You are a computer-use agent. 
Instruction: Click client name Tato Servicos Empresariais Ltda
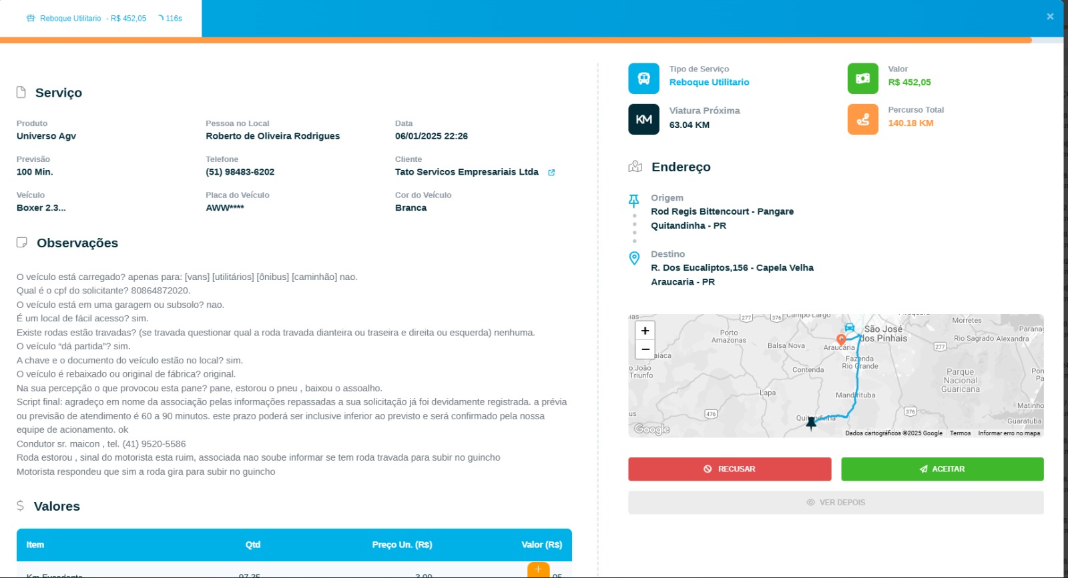point(467,172)
